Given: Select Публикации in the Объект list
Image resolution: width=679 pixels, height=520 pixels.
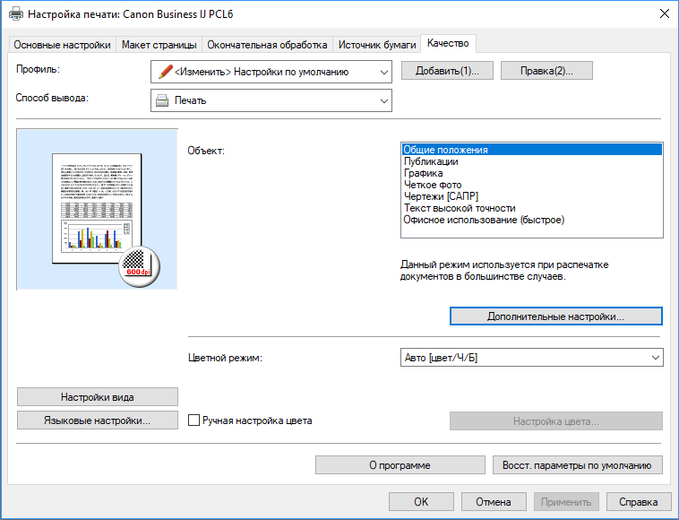Looking at the screenshot, I should pyautogui.click(x=532, y=161).
